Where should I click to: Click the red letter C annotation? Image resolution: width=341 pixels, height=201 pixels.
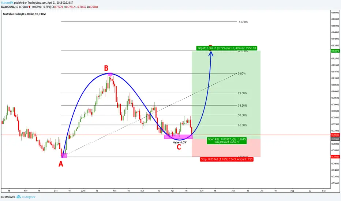(179, 147)
